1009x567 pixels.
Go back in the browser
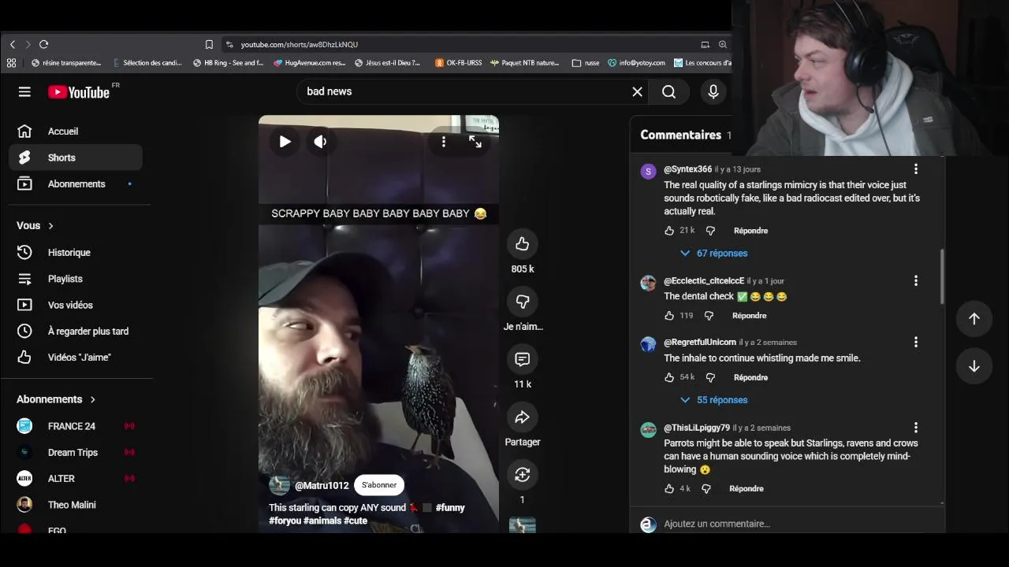click(13, 45)
